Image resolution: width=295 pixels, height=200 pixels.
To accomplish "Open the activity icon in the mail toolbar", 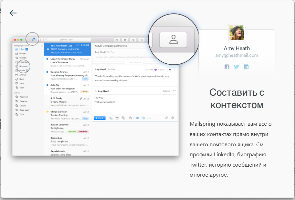I will [x=33, y=40].
